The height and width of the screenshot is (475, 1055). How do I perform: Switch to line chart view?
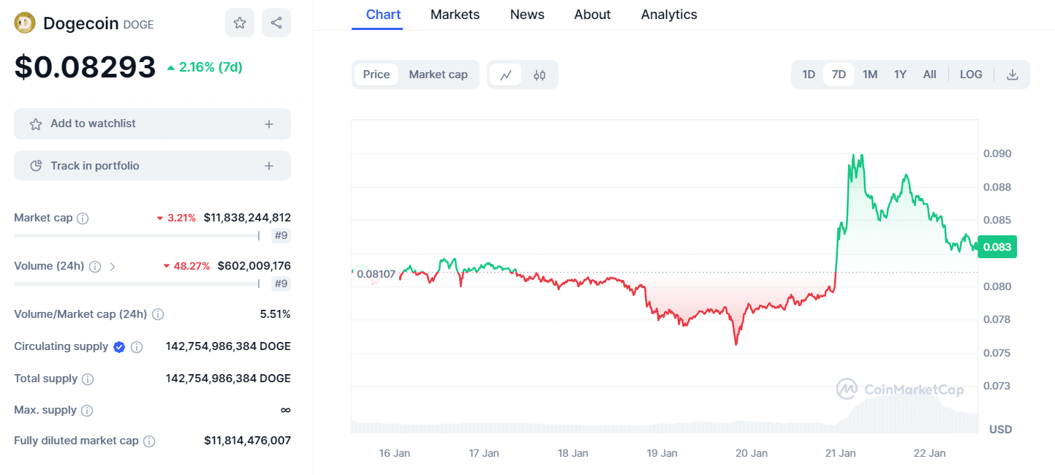tap(506, 75)
